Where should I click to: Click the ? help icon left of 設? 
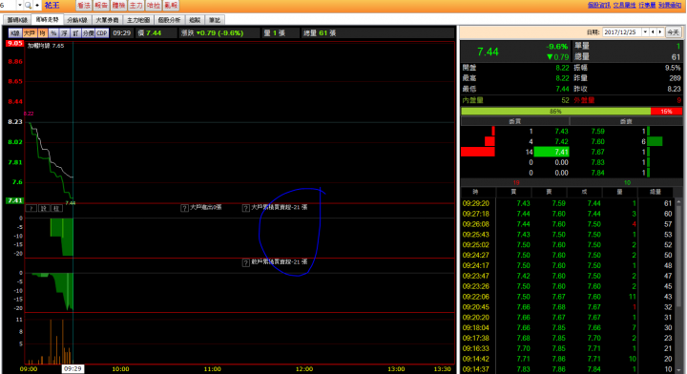point(31,208)
